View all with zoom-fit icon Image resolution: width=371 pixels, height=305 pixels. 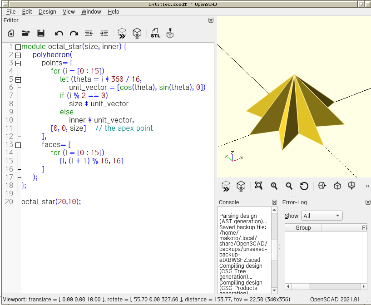point(259,186)
